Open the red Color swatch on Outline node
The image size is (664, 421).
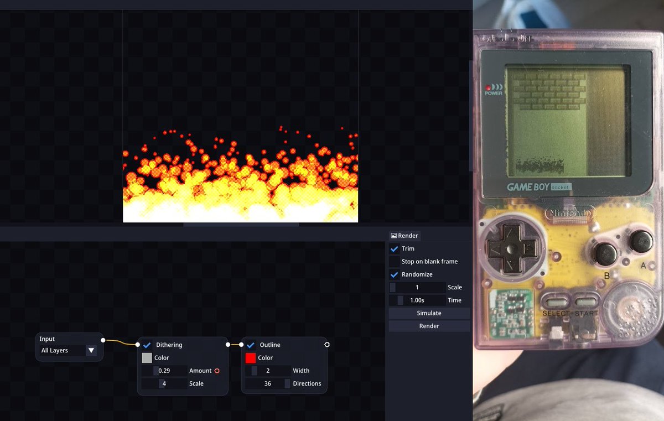250,357
